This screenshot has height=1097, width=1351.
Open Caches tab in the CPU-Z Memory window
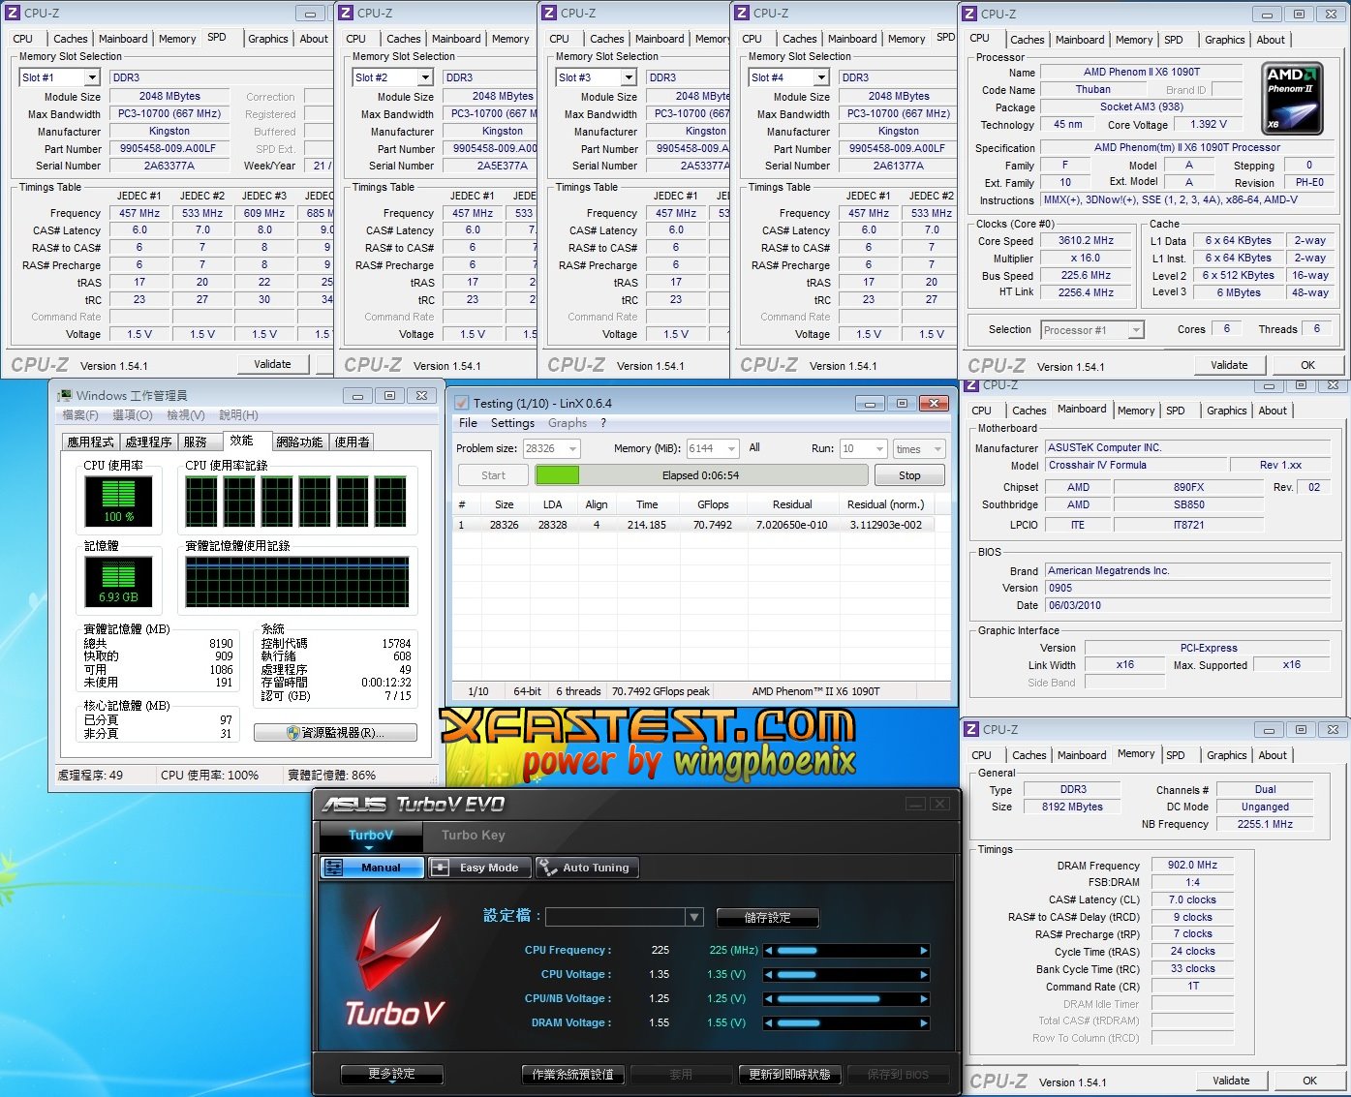(x=1029, y=755)
